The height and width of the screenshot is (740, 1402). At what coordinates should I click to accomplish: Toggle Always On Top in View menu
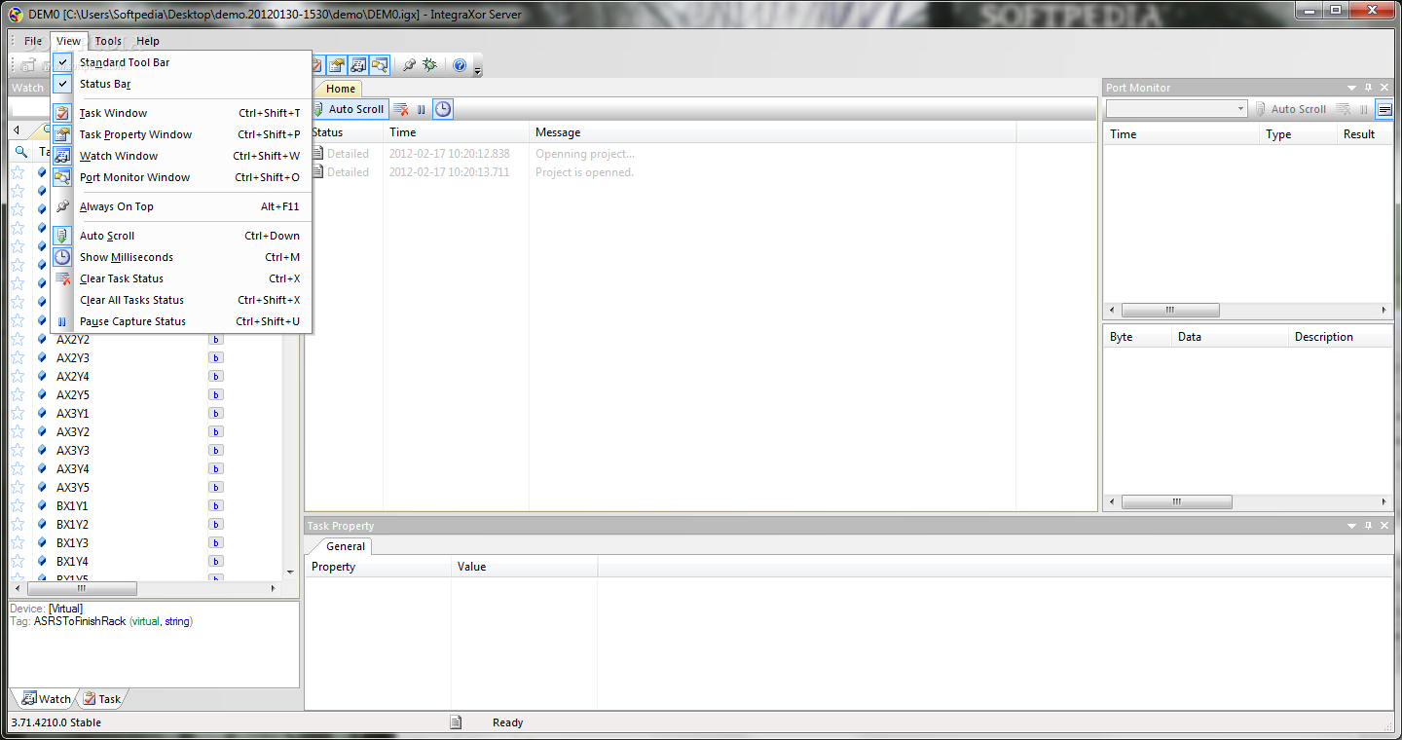[x=181, y=206]
